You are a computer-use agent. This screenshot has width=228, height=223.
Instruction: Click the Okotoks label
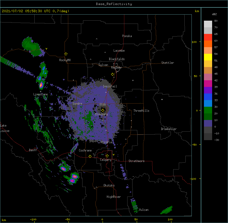click(x=109, y=185)
